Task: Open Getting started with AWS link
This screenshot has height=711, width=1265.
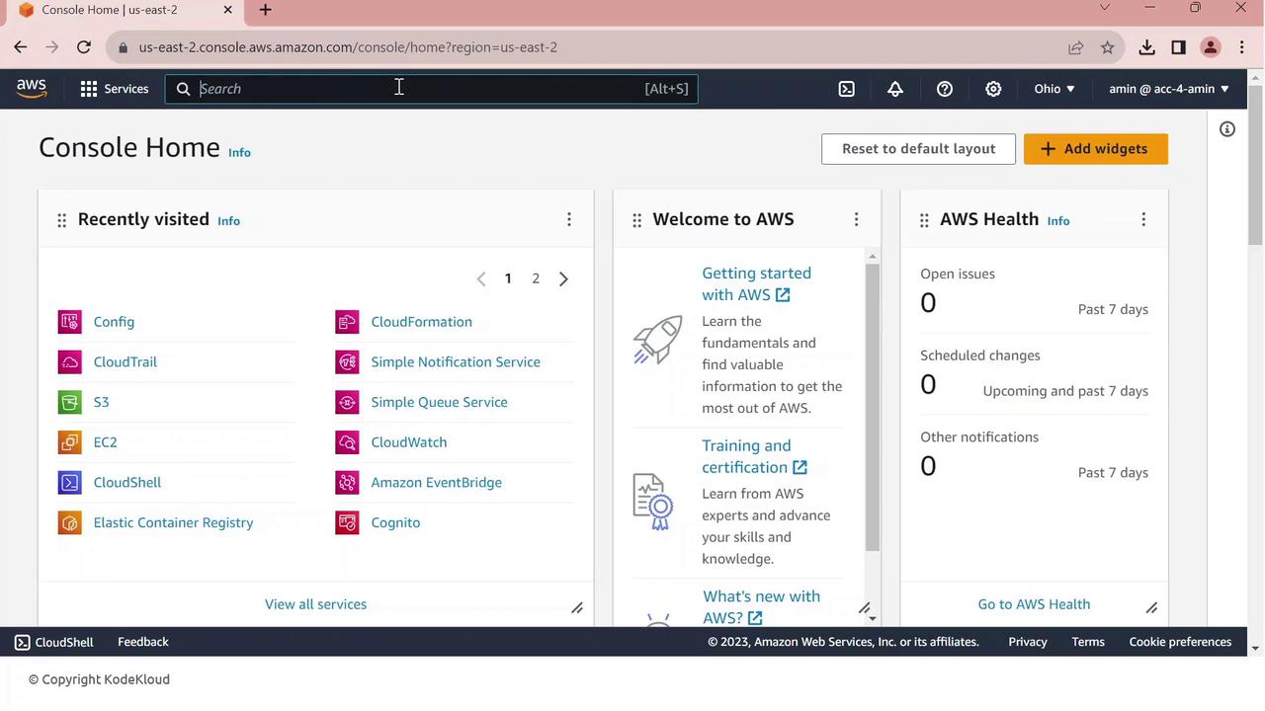Action: click(x=756, y=284)
